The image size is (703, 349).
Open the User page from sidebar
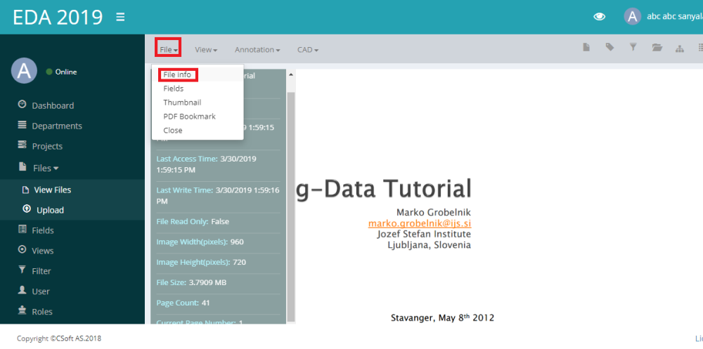40,291
